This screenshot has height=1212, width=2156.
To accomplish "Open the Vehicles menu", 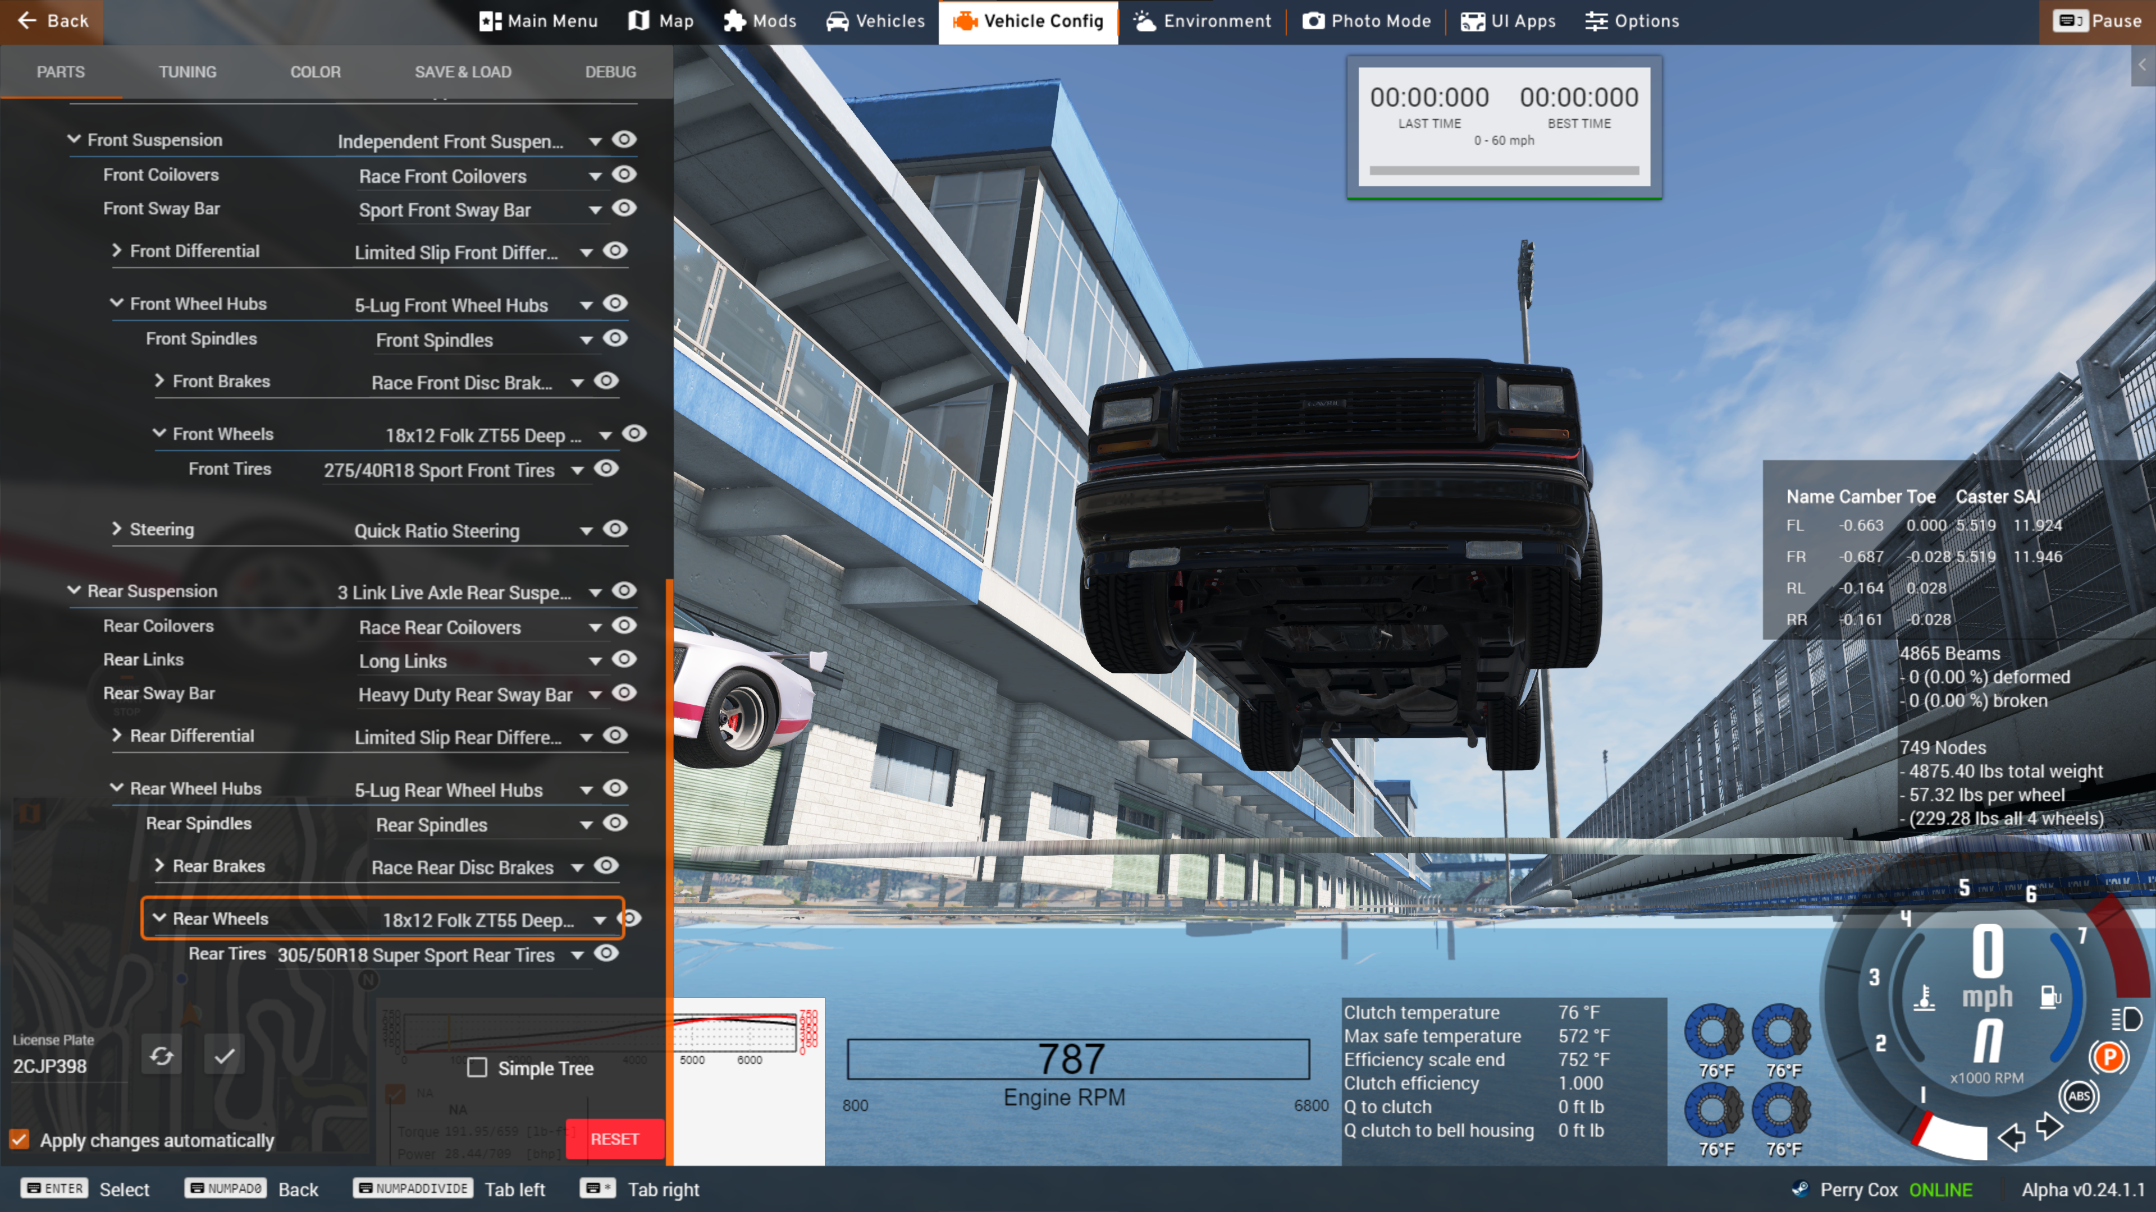I will tap(875, 21).
